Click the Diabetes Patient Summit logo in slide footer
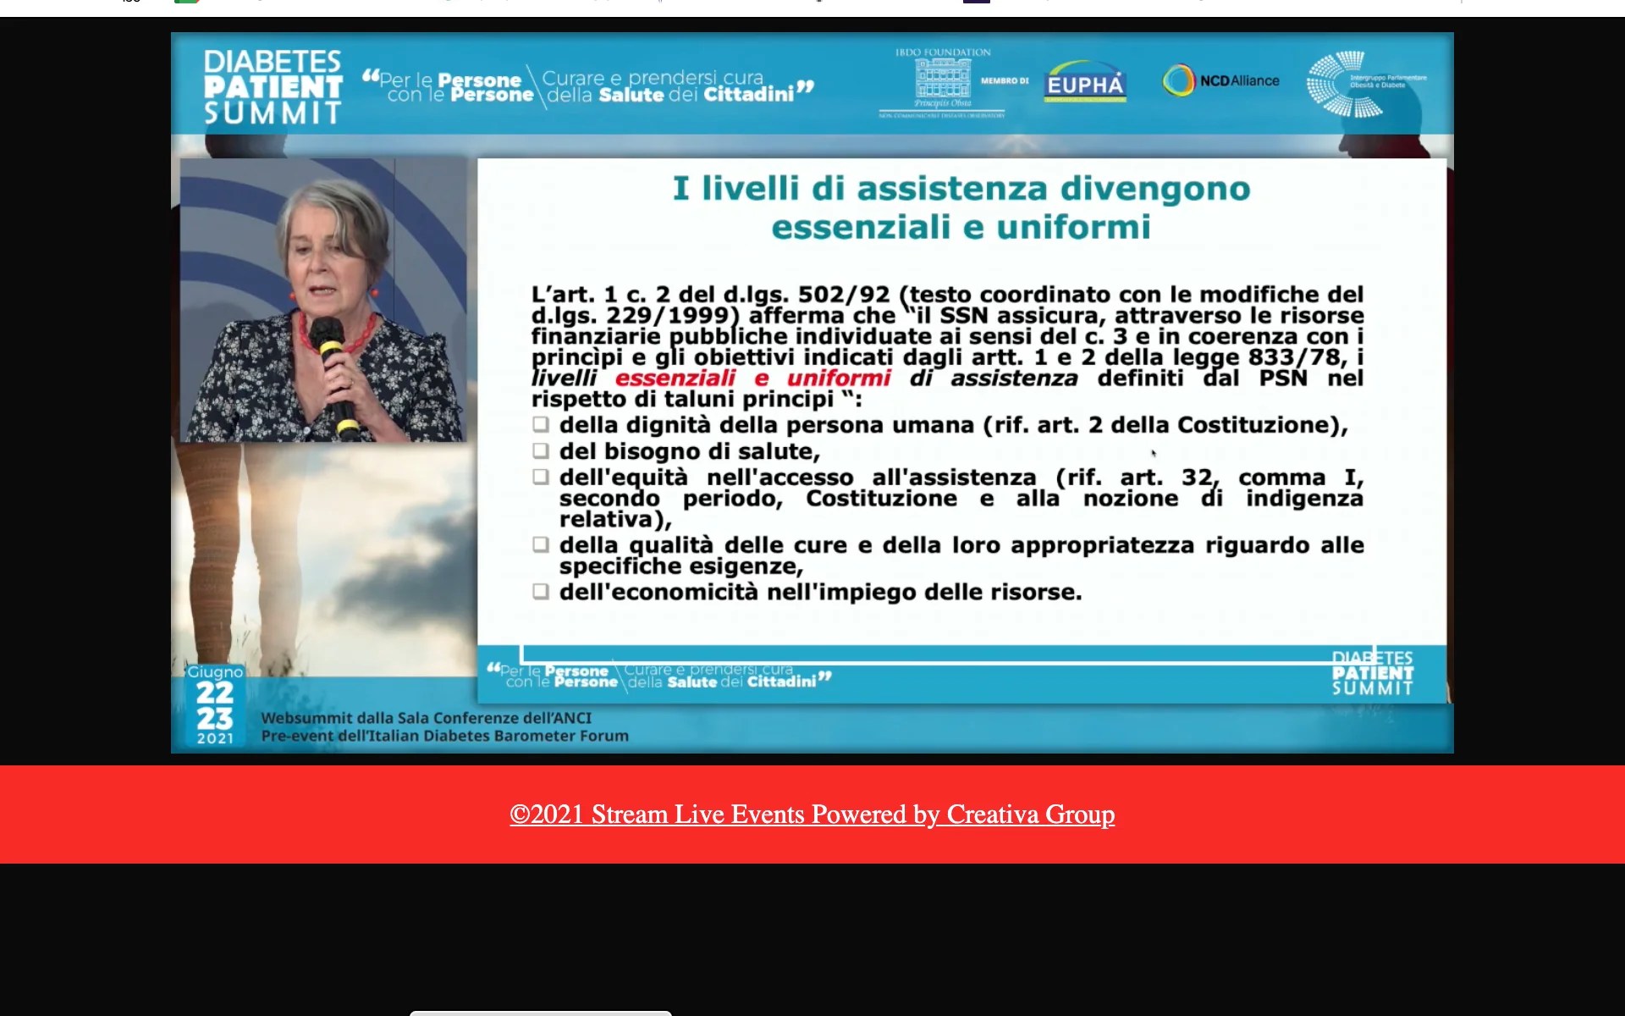Screen dimensions: 1625x1016 pos(1372,673)
